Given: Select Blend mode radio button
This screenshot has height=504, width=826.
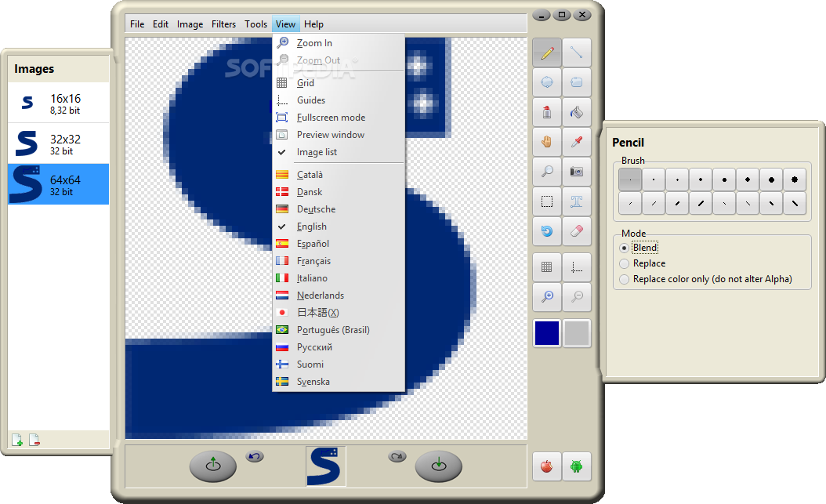Looking at the screenshot, I should [x=625, y=248].
